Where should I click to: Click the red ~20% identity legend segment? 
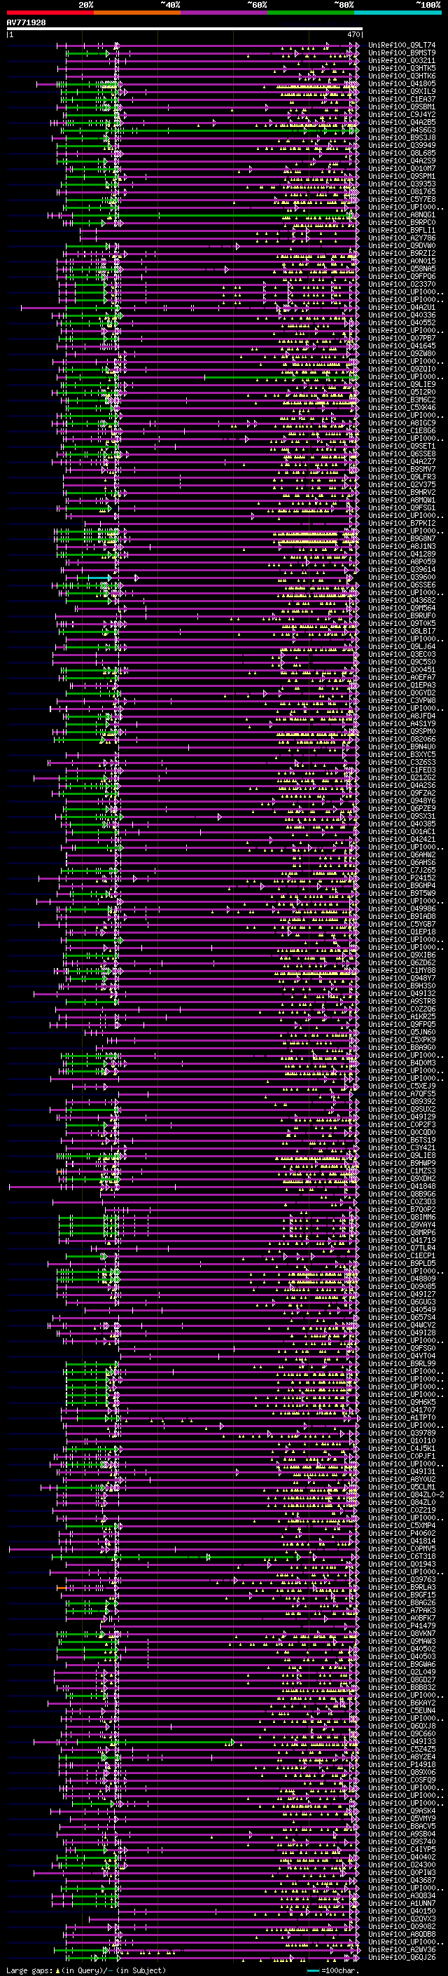[x=50, y=13]
